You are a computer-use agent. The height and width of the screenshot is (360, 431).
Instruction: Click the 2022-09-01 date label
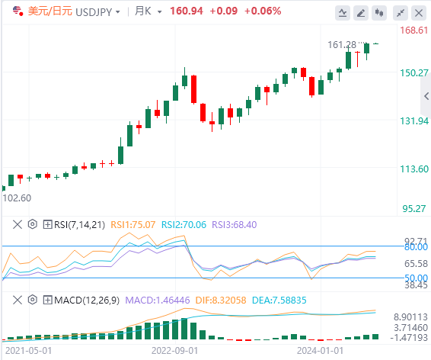[175, 351]
